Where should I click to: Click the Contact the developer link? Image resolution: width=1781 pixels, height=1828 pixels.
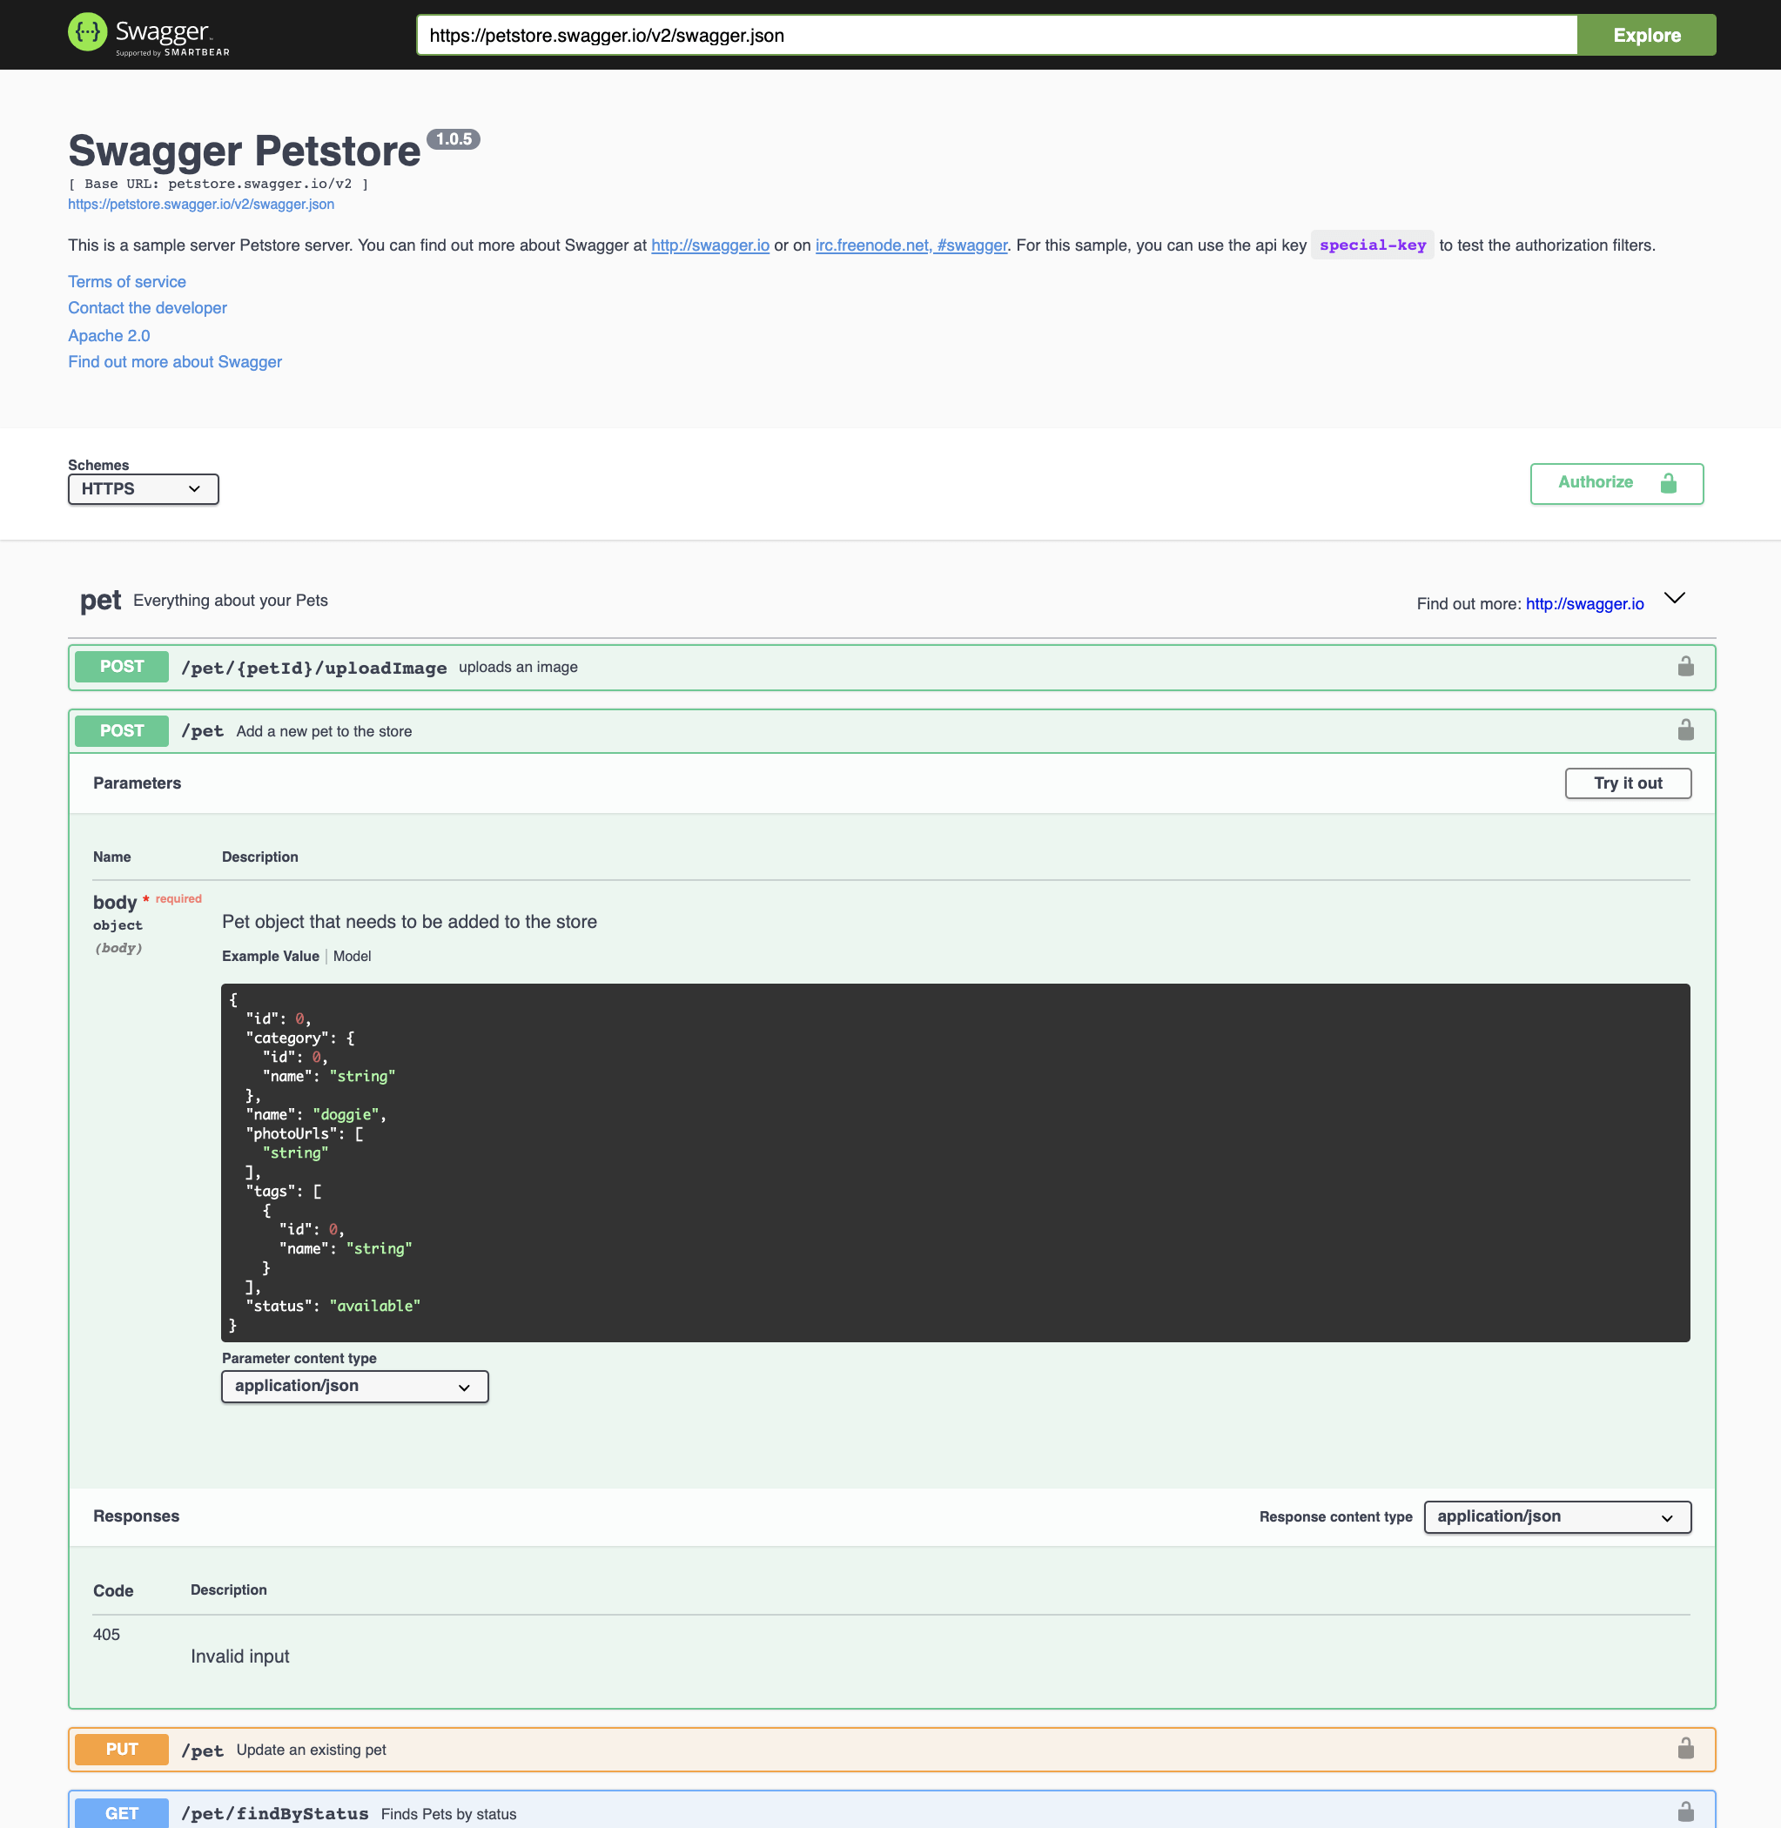pyautogui.click(x=147, y=308)
